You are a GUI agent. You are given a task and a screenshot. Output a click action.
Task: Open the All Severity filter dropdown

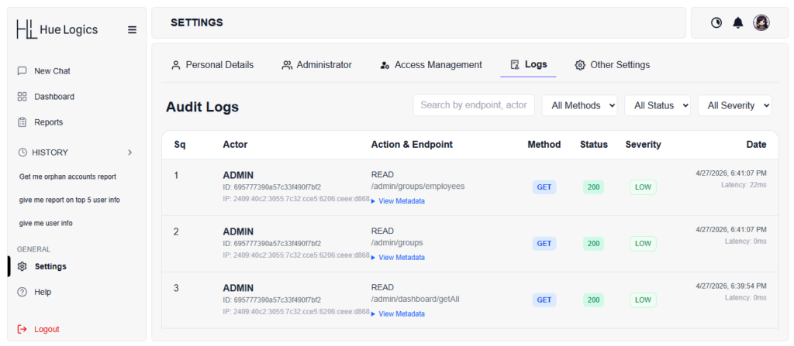(x=734, y=105)
